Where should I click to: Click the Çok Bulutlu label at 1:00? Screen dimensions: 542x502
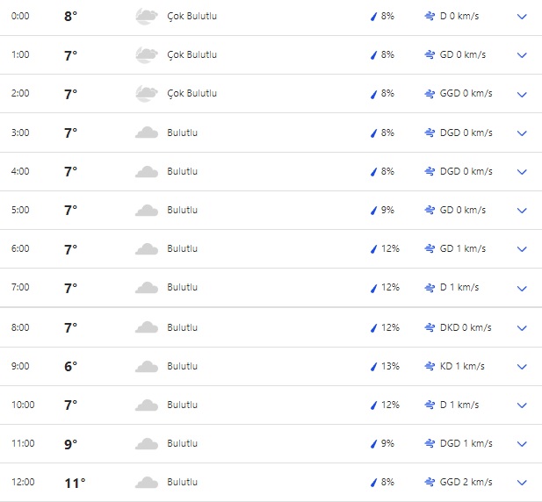192,54
